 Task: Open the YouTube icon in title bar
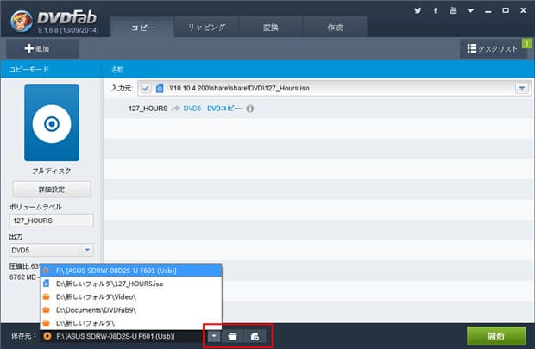451,10
